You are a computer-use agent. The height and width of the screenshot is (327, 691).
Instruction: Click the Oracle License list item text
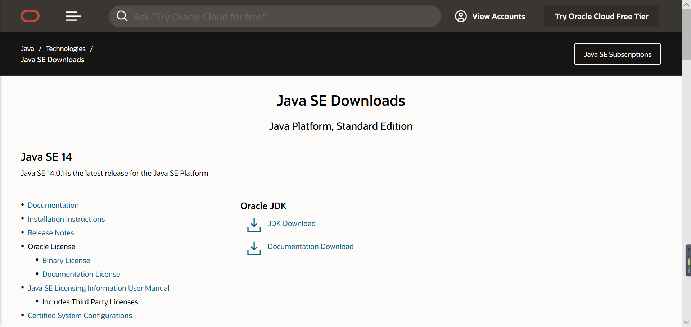(x=51, y=247)
